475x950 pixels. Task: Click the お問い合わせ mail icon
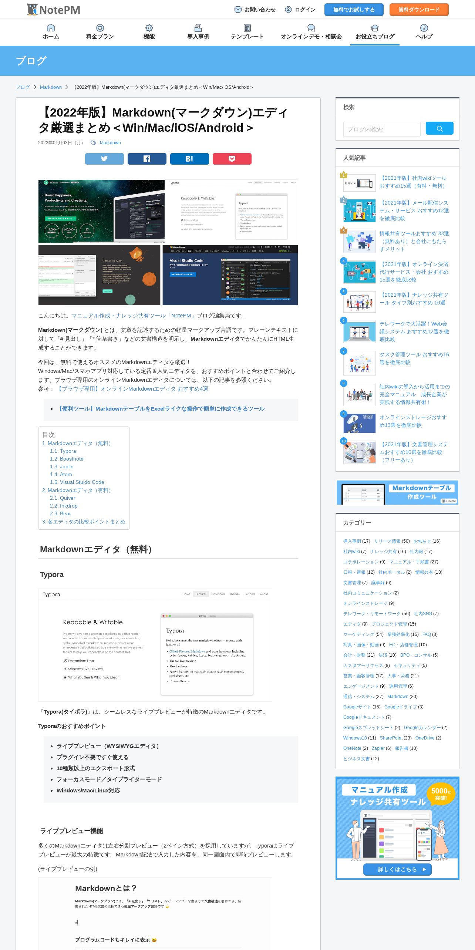click(x=238, y=10)
